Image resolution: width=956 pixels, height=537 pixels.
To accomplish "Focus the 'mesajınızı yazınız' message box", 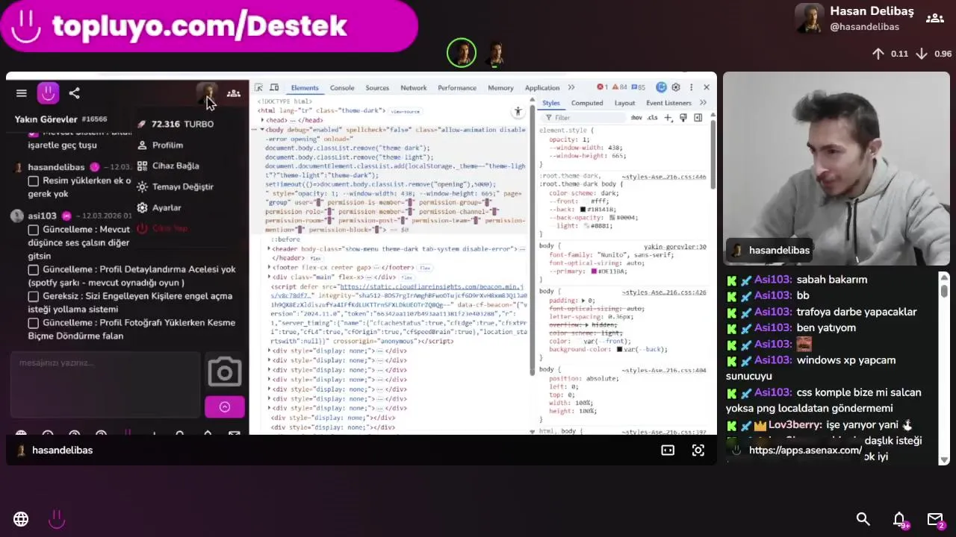I will pos(105,384).
